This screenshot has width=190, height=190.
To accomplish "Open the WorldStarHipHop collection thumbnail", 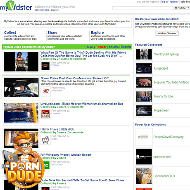I will pyautogui.click(x=144, y=54).
